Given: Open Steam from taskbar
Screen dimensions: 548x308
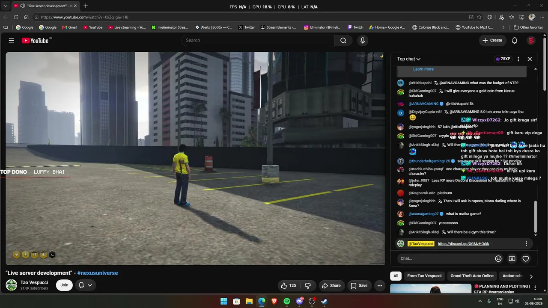Looking at the screenshot, I should [x=325, y=301].
